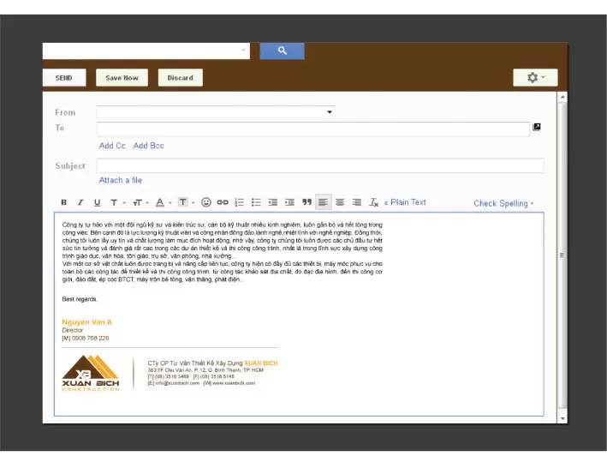Open the settings gear dropdown
This screenshot has width=607, height=462.
pos(536,77)
